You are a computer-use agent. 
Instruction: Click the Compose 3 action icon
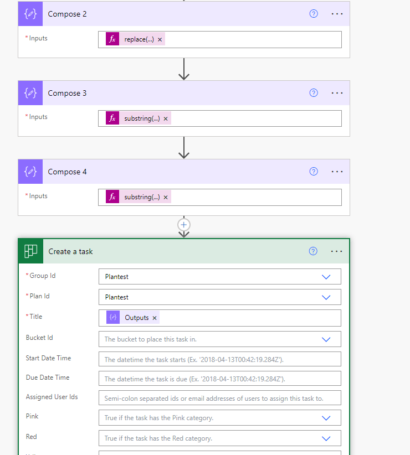pyautogui.click(x=30, y=92)
